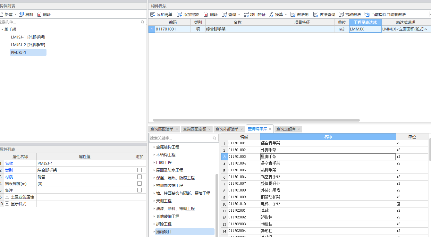Close the 查询匹配定额 tab

[x=209, y=129]
